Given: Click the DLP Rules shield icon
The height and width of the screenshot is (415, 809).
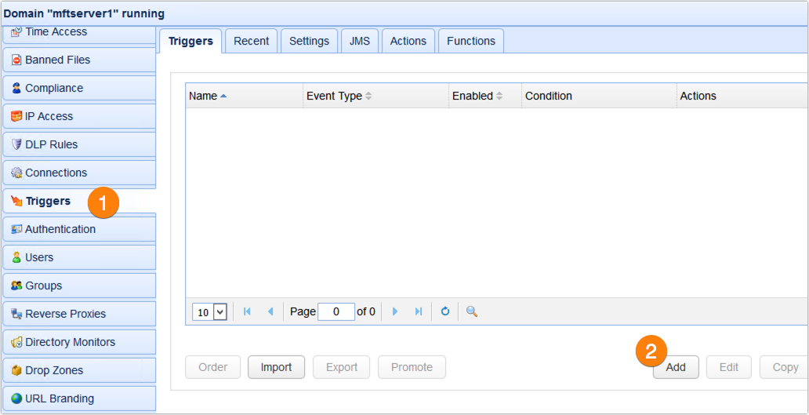Looking at the screenshot, I should [x=16, y=144].
